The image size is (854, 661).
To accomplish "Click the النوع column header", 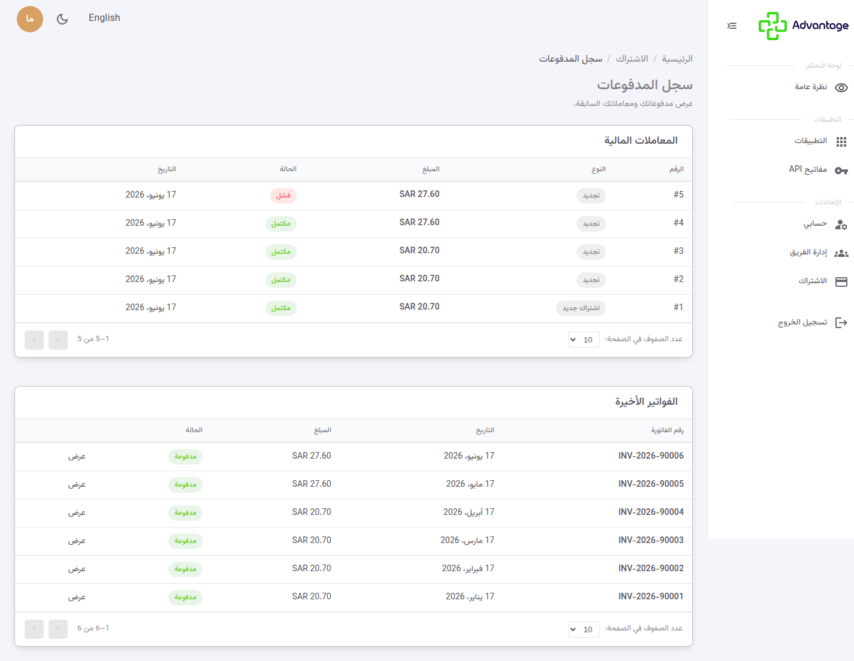I will coord(599,169).
